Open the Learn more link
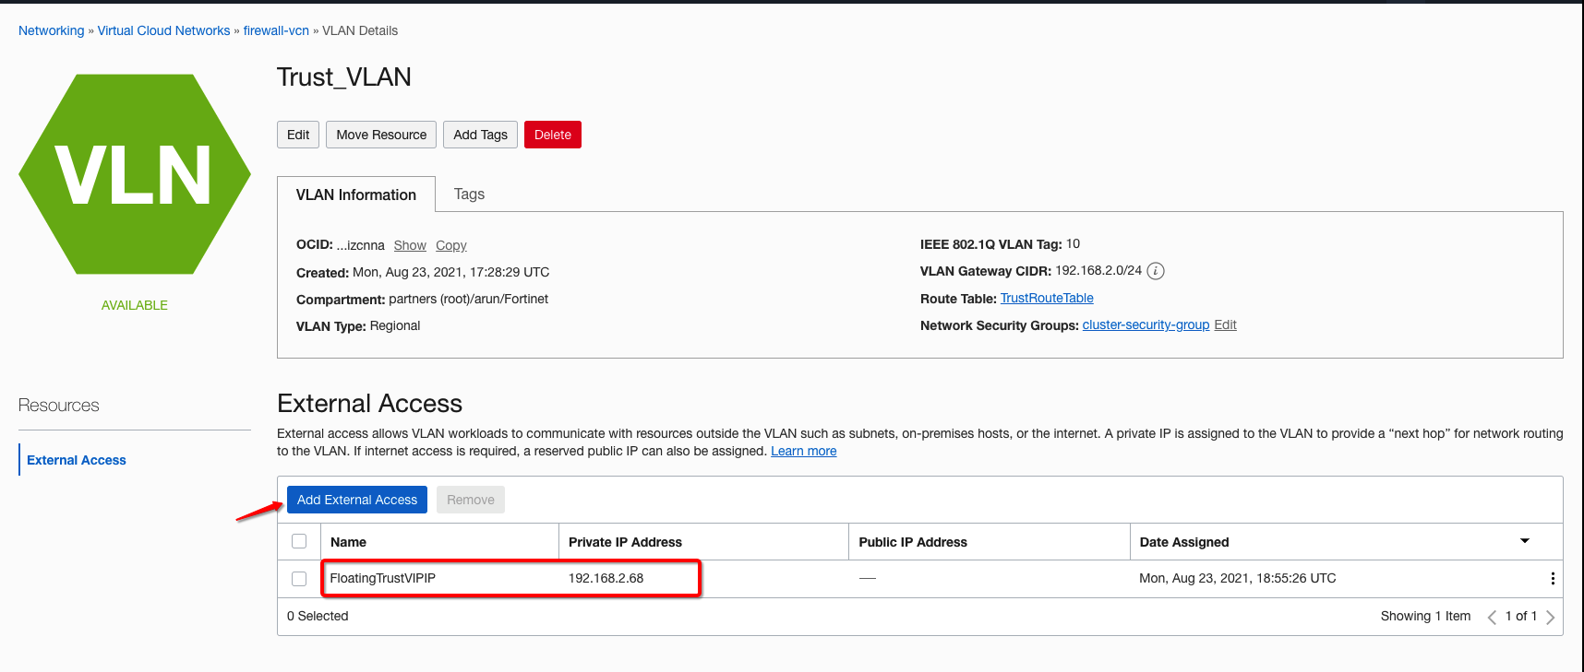The height and width of the screenshot is (672, 1584). (x=804, y=451)
